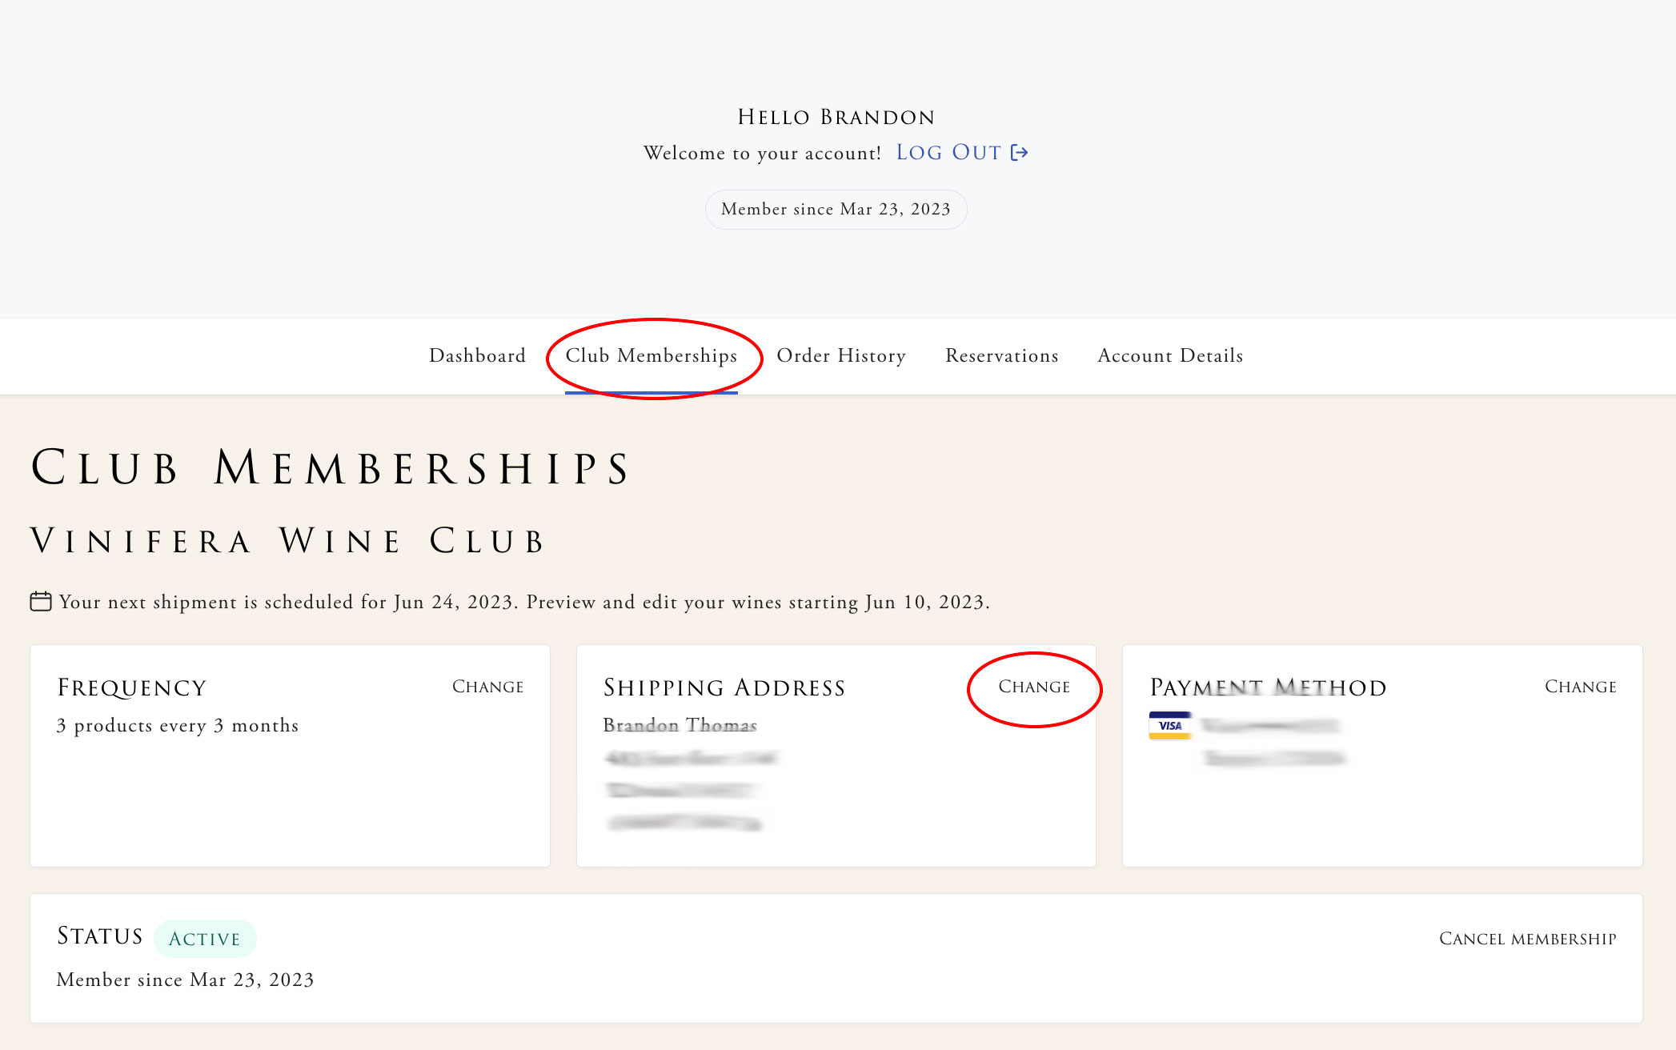Click the 3 products every 3 months text
Viewport: 1676px width, 1050px height.
(x=178, y=725)
